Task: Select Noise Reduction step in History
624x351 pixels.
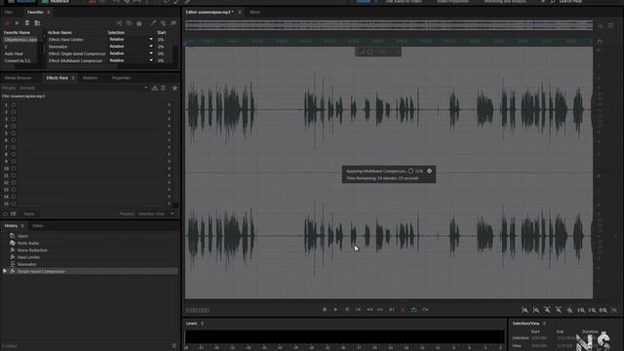Action: (32, 251)
